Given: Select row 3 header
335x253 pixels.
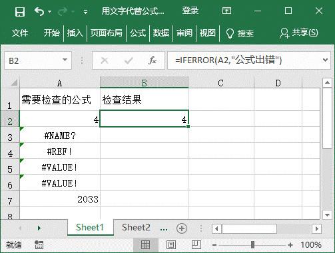Looking at the screenshot, I should (10, 135).
